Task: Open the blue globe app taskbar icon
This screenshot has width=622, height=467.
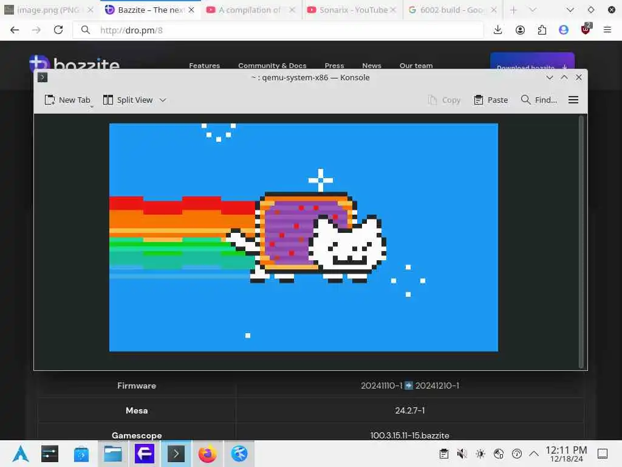Action: tap(239, 454)
